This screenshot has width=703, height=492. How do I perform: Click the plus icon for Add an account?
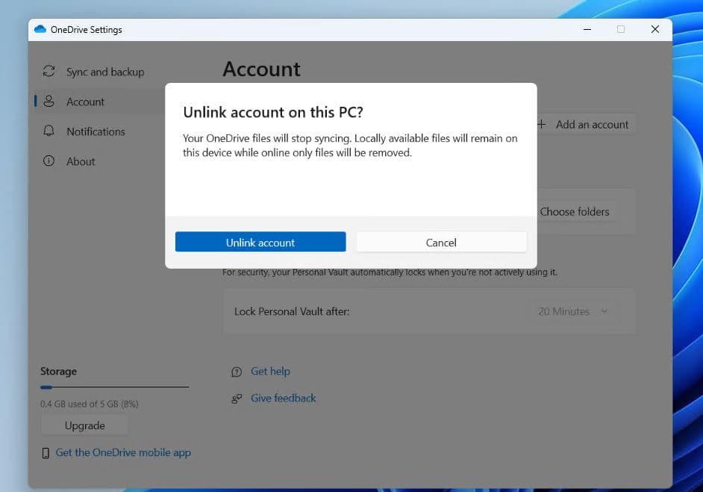[542, 124]
